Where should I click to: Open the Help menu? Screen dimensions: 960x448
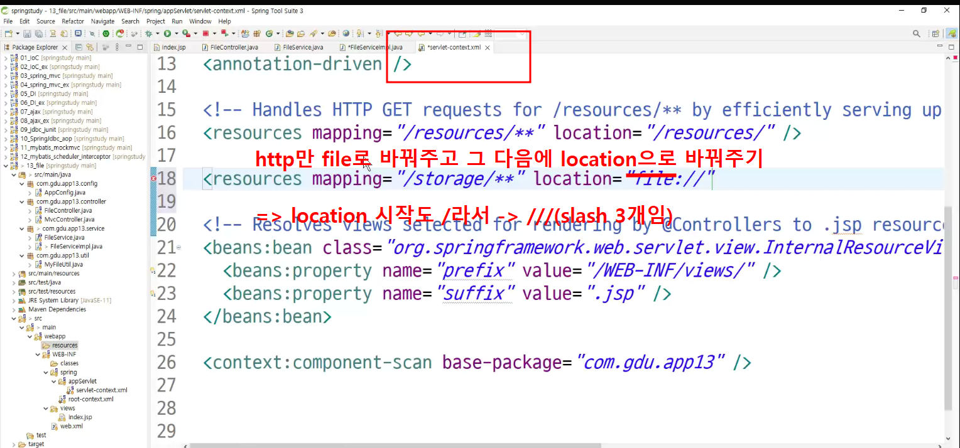click(225, 21)
